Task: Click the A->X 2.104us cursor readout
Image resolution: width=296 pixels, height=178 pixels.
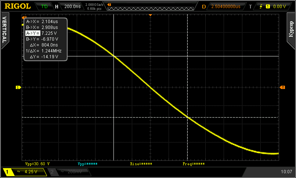Action: (x=42, y=22)
